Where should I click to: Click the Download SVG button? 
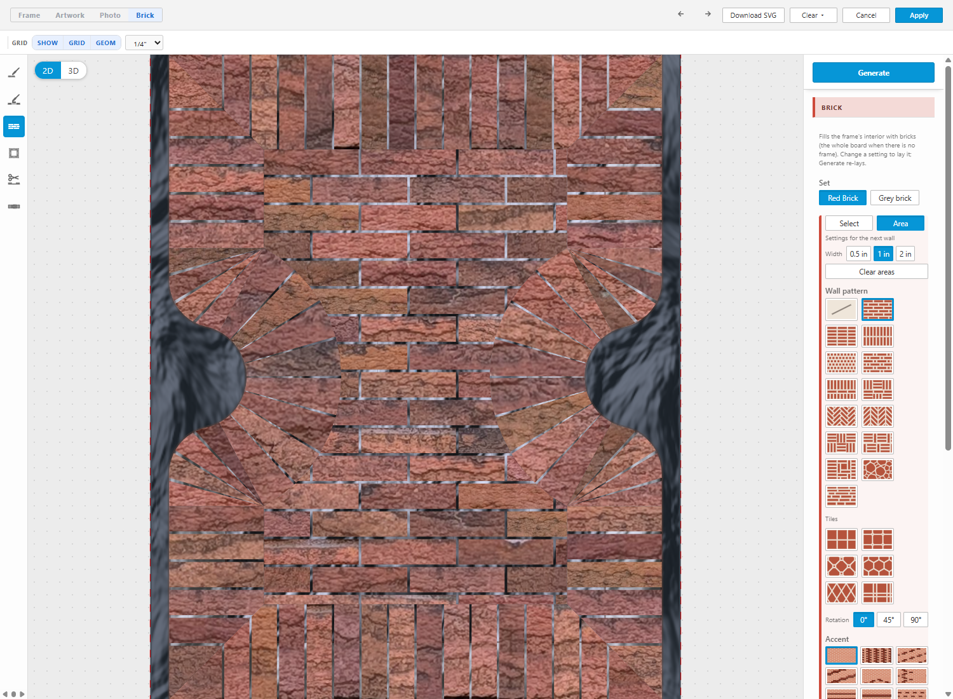coord(754,15)
